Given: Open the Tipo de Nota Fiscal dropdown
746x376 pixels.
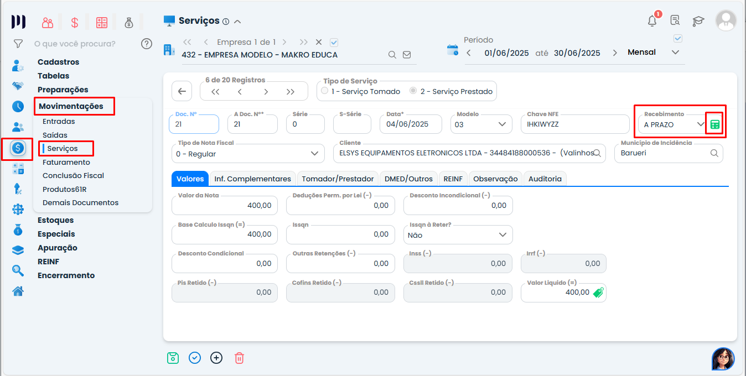Looking at the screenshot, I should (314, 154).
